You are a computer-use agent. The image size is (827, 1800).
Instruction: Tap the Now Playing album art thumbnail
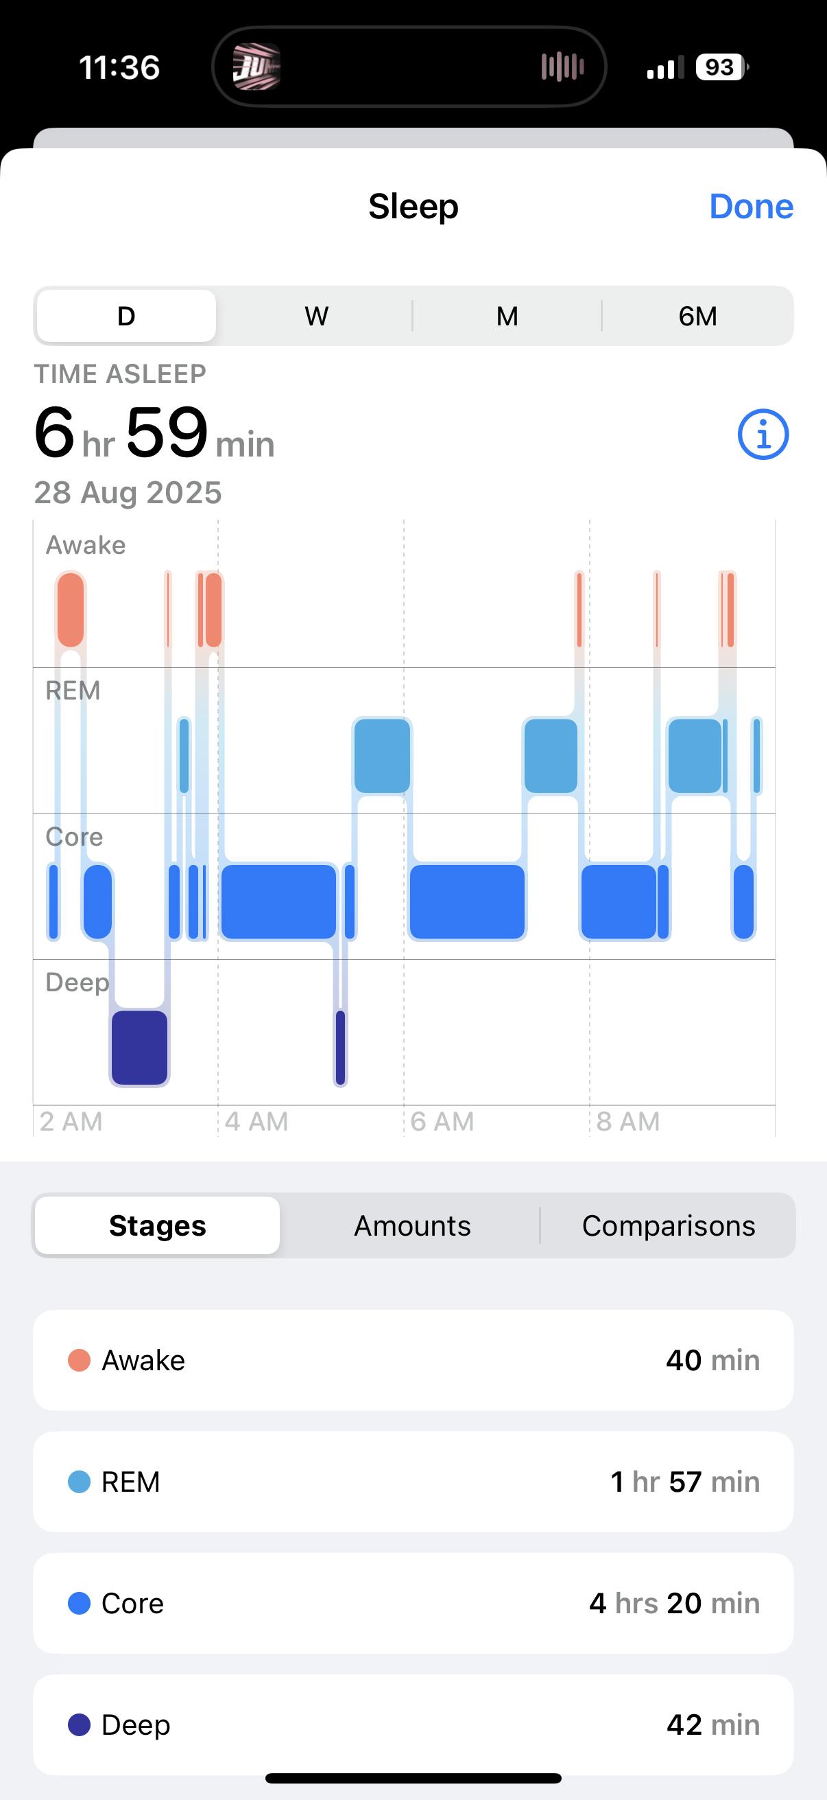point(256,67)
